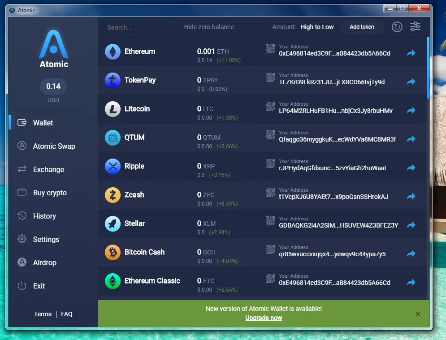This screenshot has width=446, height=340.
Task: Click the Litecoin address LP64M2RLHuFB1Hu...nbjCx3Jy8rbuHMv
Action: (x=336, y=111)
